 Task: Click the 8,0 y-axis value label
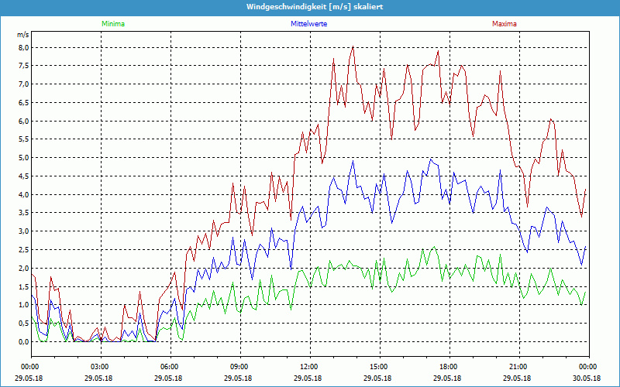[x=23, y=47]
